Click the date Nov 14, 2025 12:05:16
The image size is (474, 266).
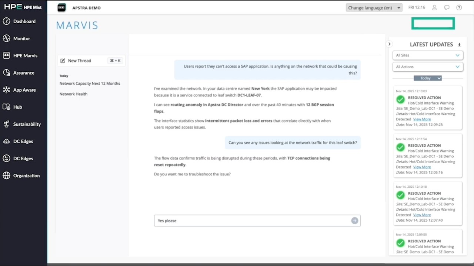pos(424,172)
